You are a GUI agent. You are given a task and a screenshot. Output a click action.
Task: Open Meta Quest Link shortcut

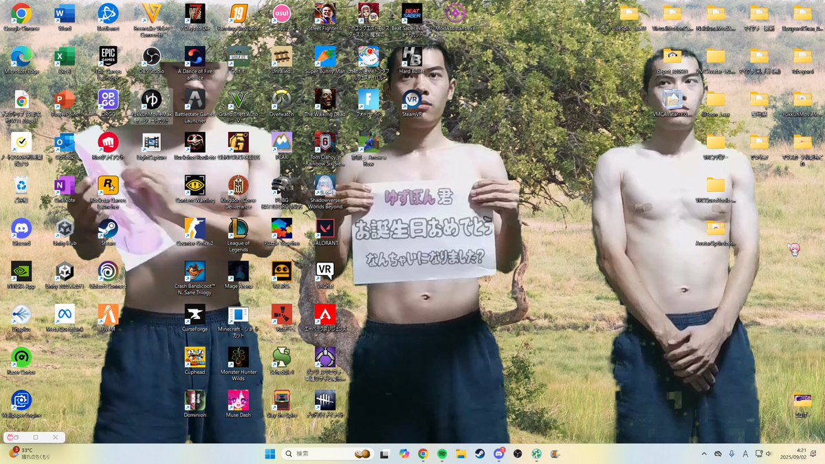point(65,318)
